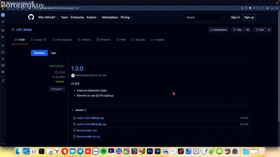280x157 pixels.
Task: Expand the Why GitHub? menu
Action: point(48,17)
